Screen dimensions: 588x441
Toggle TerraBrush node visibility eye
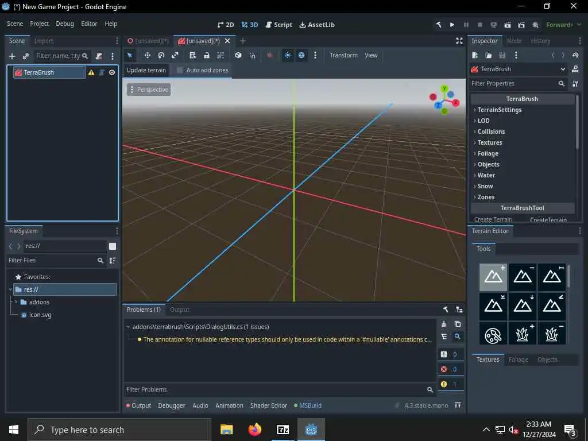(x=112, y=72)
